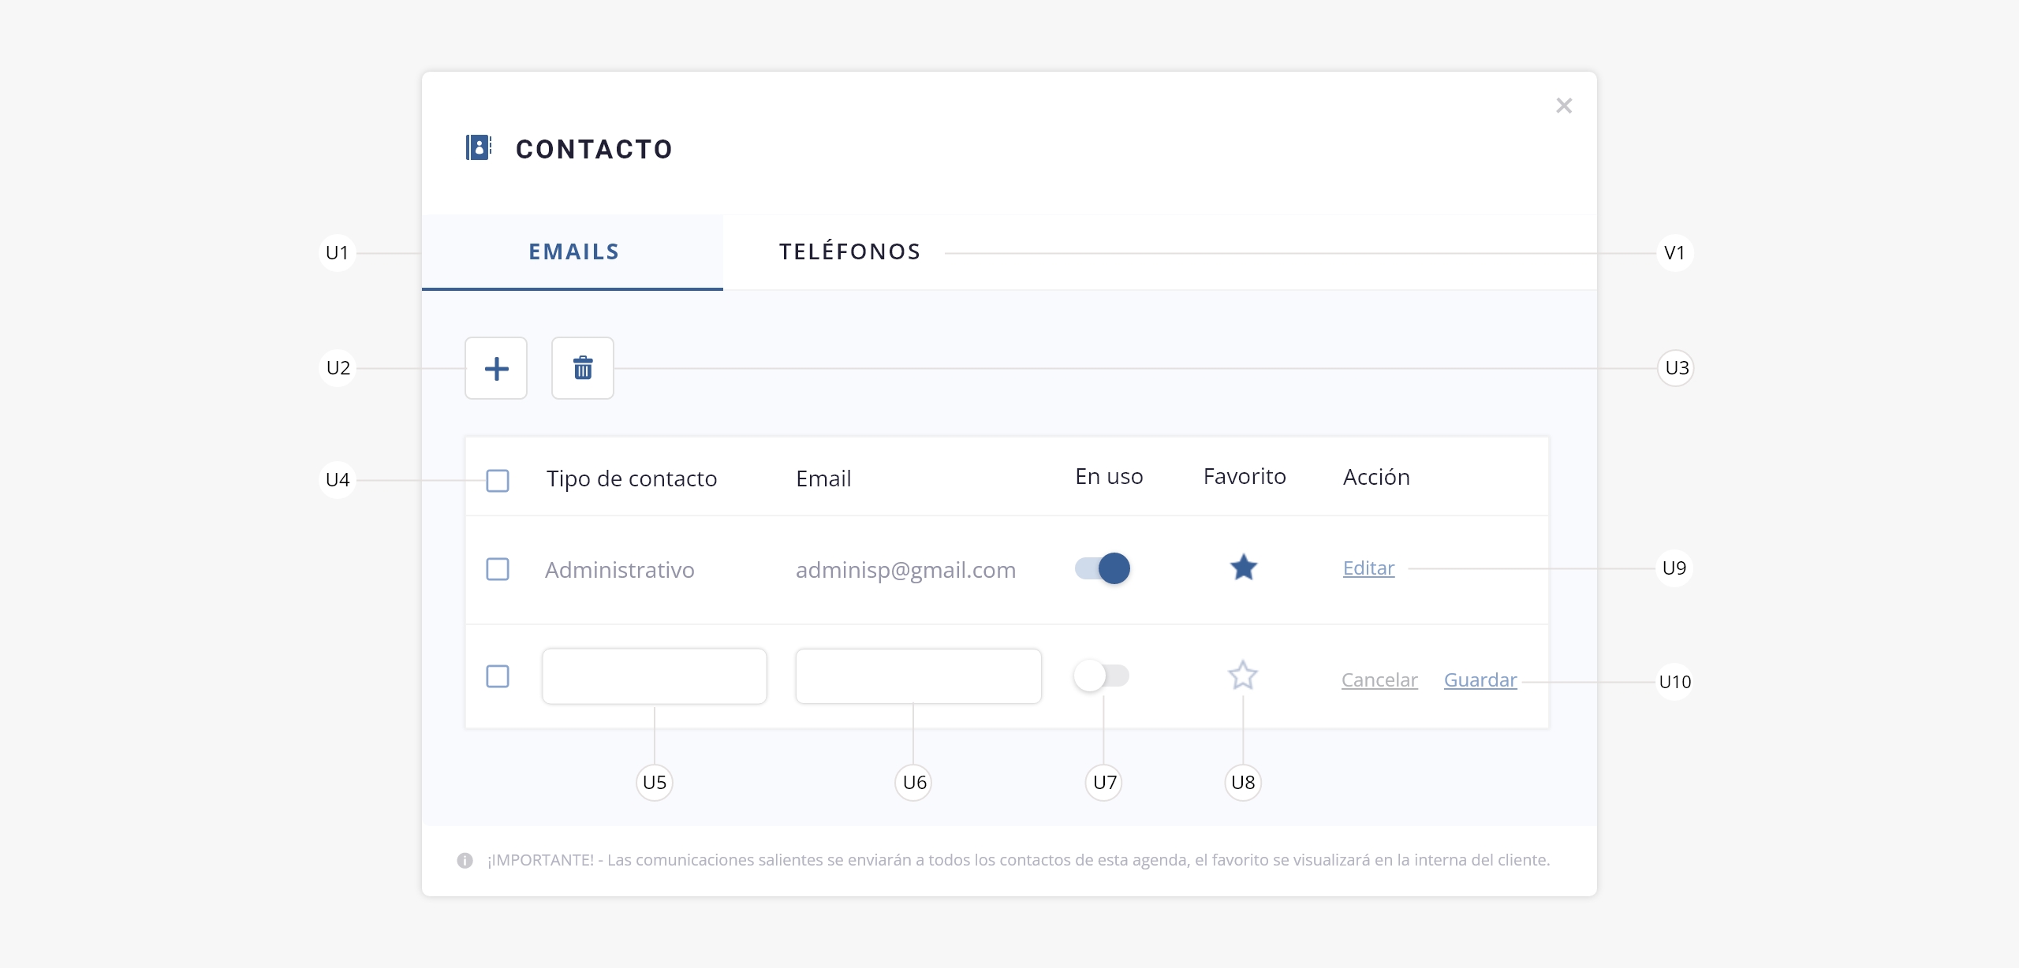Image resolution: width=2019 pixels, height=968 pixels.
Task: Click the filled favorite star for Administrativo
Action: (1243, 568)
